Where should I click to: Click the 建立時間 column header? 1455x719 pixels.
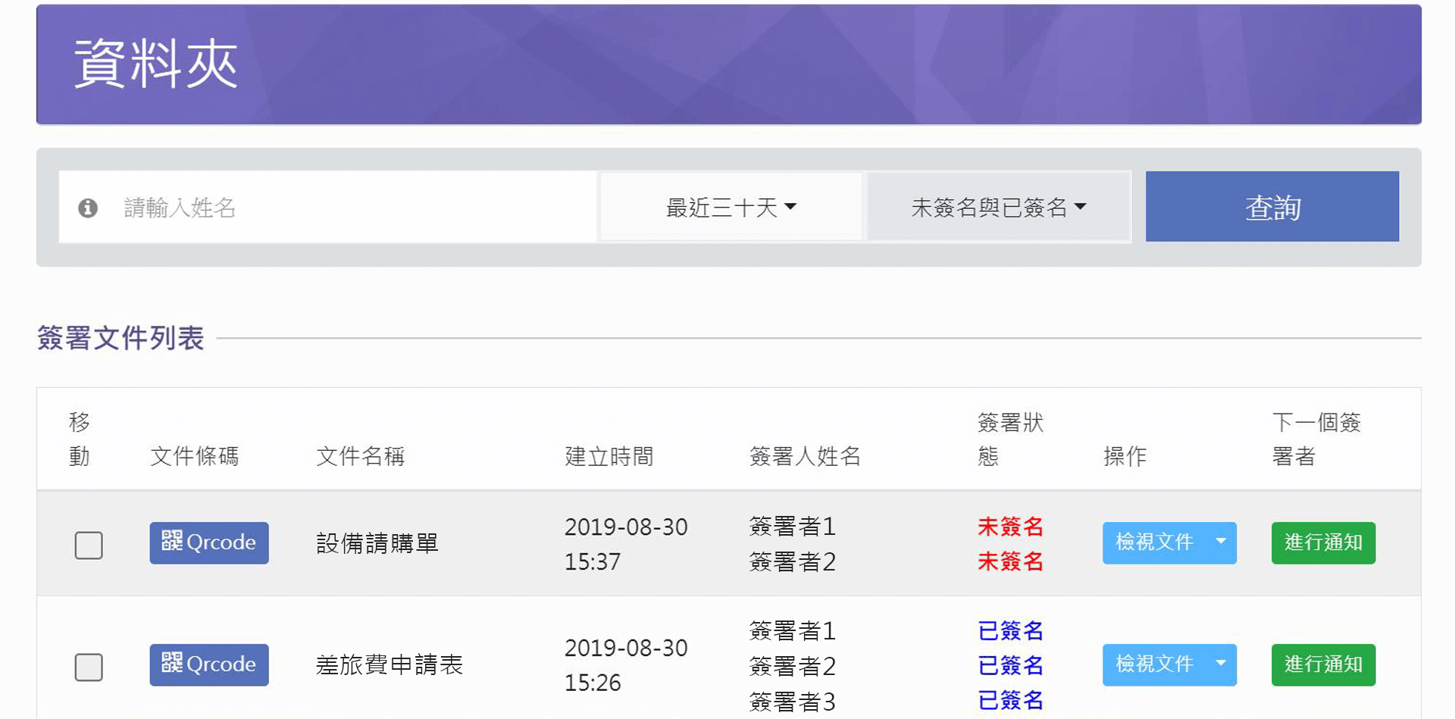coord(609,456)
